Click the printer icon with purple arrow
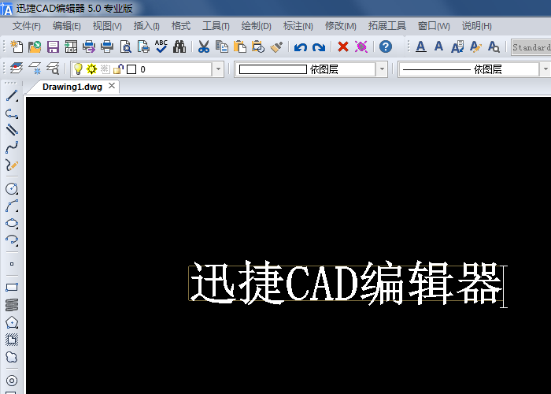The height and width of the screenshot is (394, 551). tap(89, 46)
